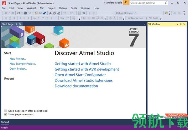
Task: Click the Start Debugging play icon
Action: 89,13
